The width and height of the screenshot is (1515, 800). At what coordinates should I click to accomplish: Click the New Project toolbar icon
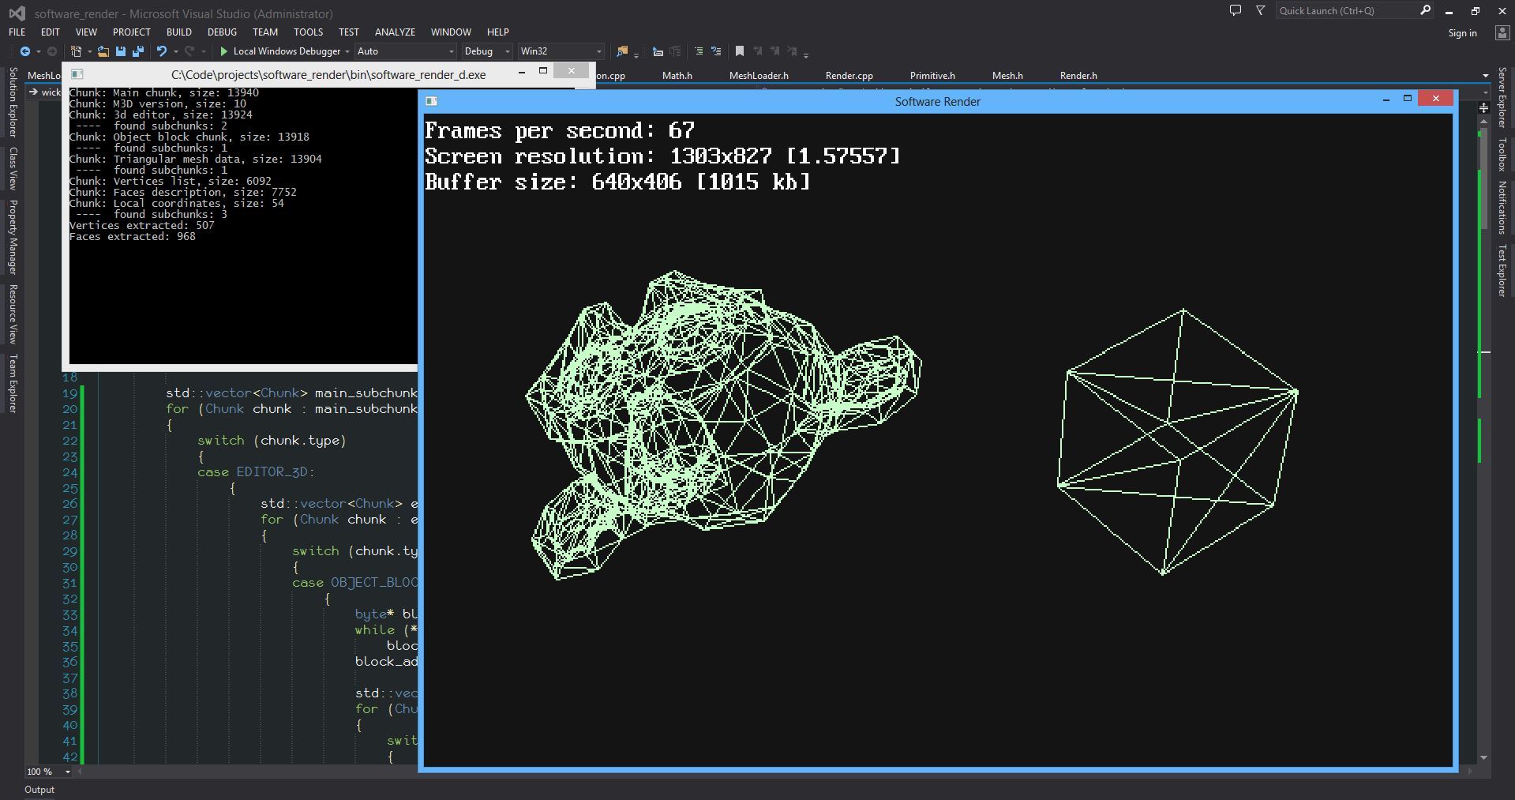click(x=76, y=51)
